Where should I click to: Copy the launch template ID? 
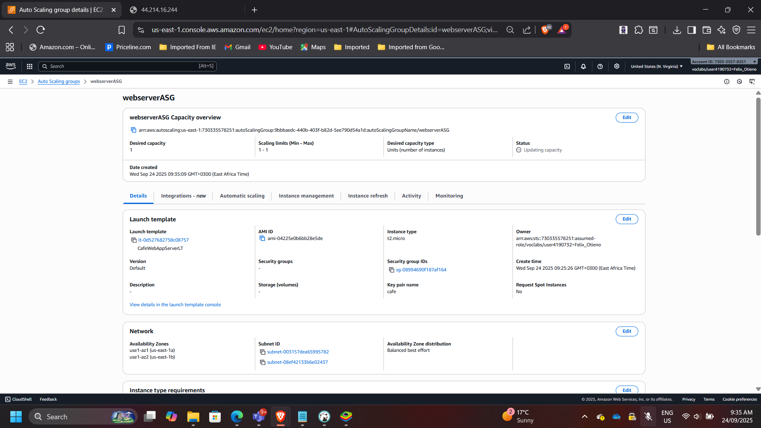134,240
